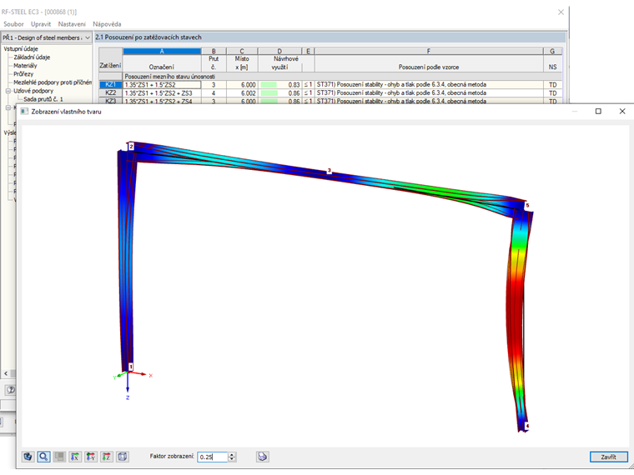Collapse tree node below Uzlové podpory
This screenshot has height=475, width=634.
tap(8, 107)
